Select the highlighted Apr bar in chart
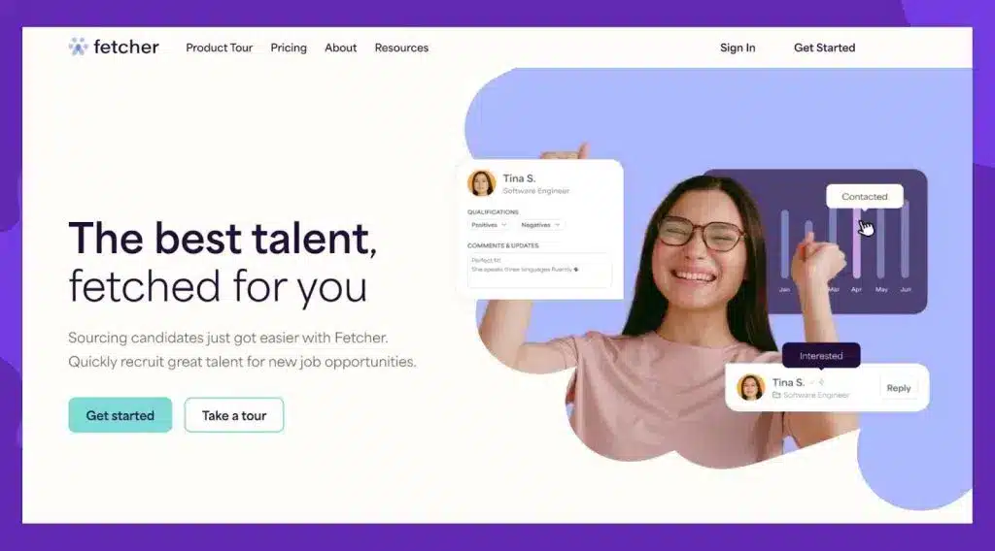The height and width of the screenshot is (551, 995). pos(856,243)
